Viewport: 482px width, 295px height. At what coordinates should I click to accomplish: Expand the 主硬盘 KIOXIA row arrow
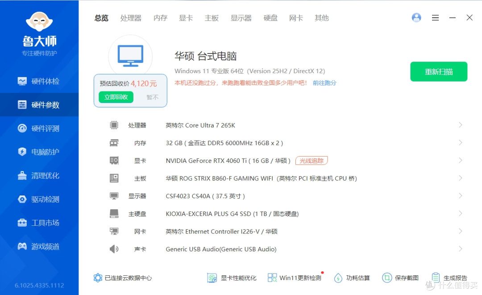click(460, 214)
